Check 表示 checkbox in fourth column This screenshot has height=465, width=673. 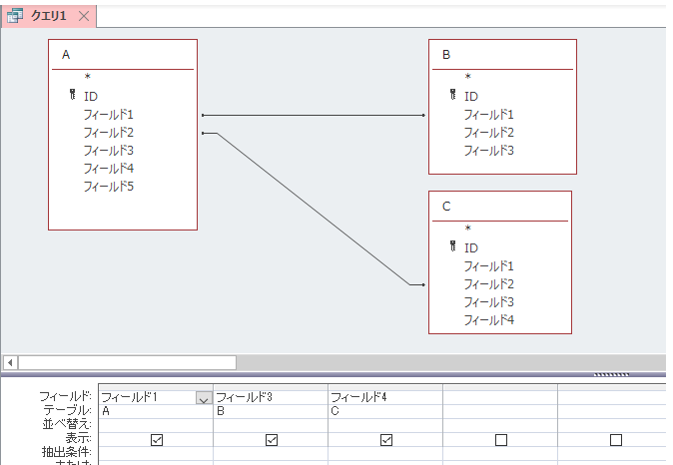click(x=501, y=440)
